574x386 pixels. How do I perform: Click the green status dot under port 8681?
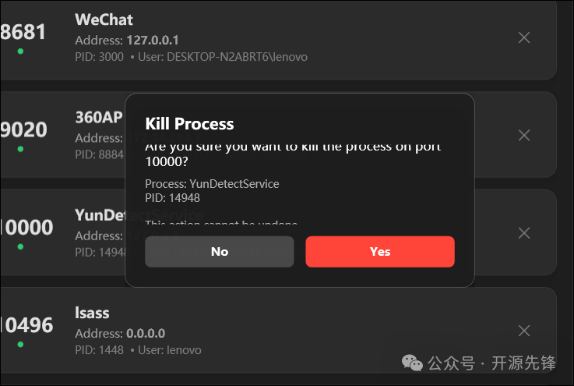click(x=20, y=51)
